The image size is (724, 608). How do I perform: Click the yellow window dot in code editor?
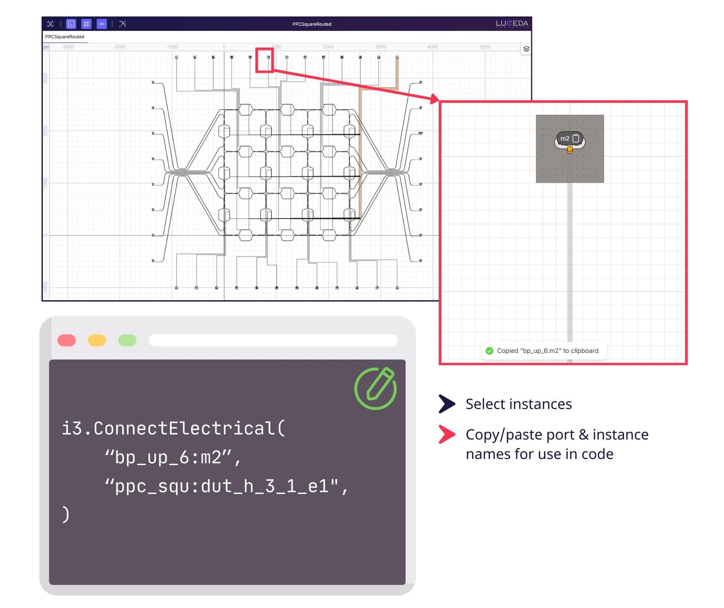coord(97,340)
